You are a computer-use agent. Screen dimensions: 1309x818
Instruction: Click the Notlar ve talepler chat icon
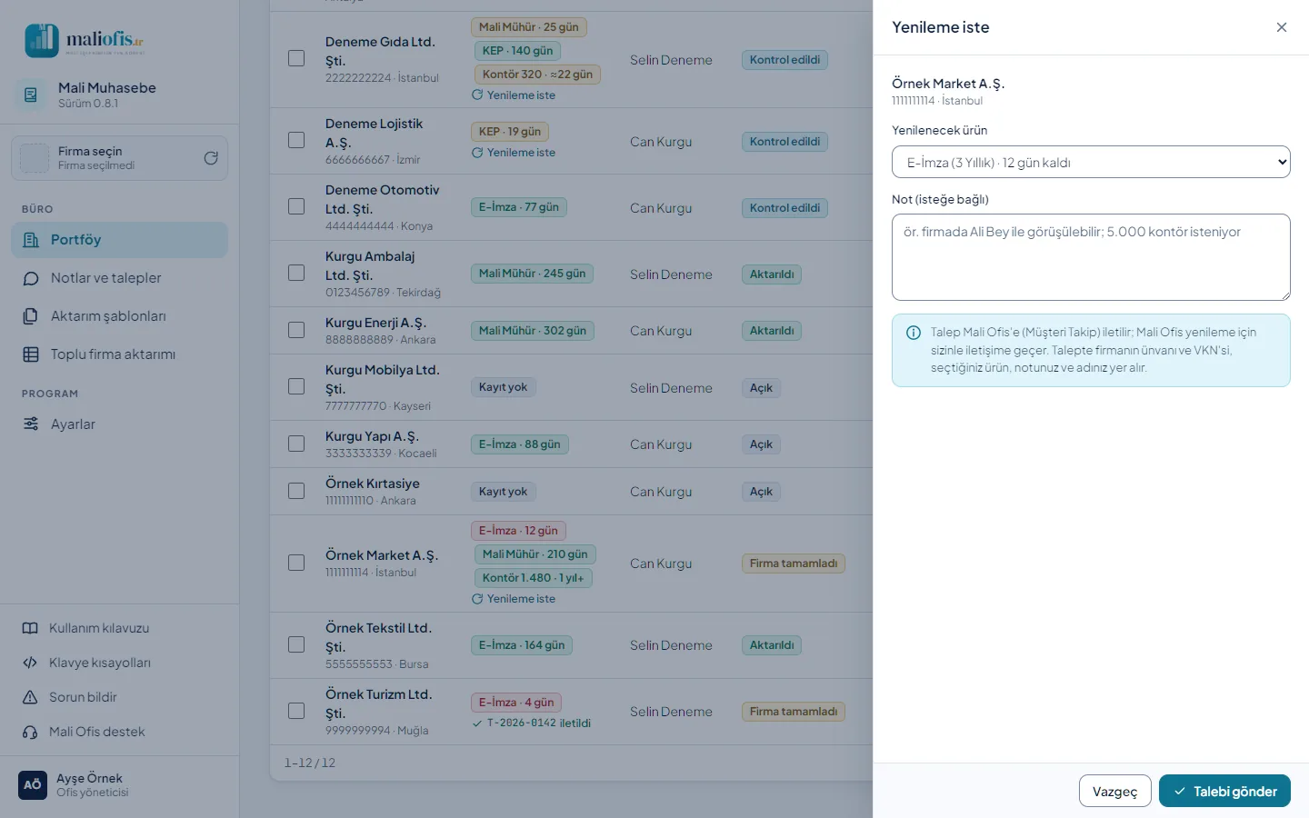point(31,278)
